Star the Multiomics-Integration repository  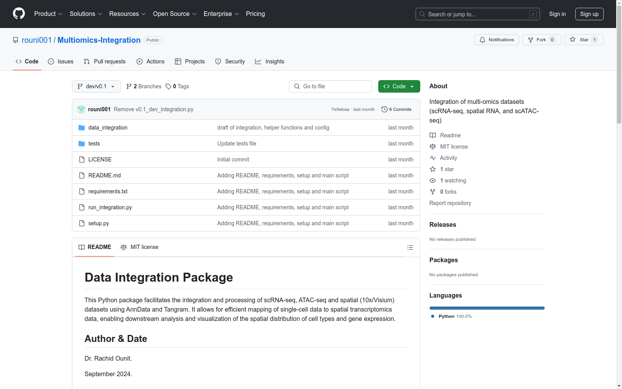584,40
